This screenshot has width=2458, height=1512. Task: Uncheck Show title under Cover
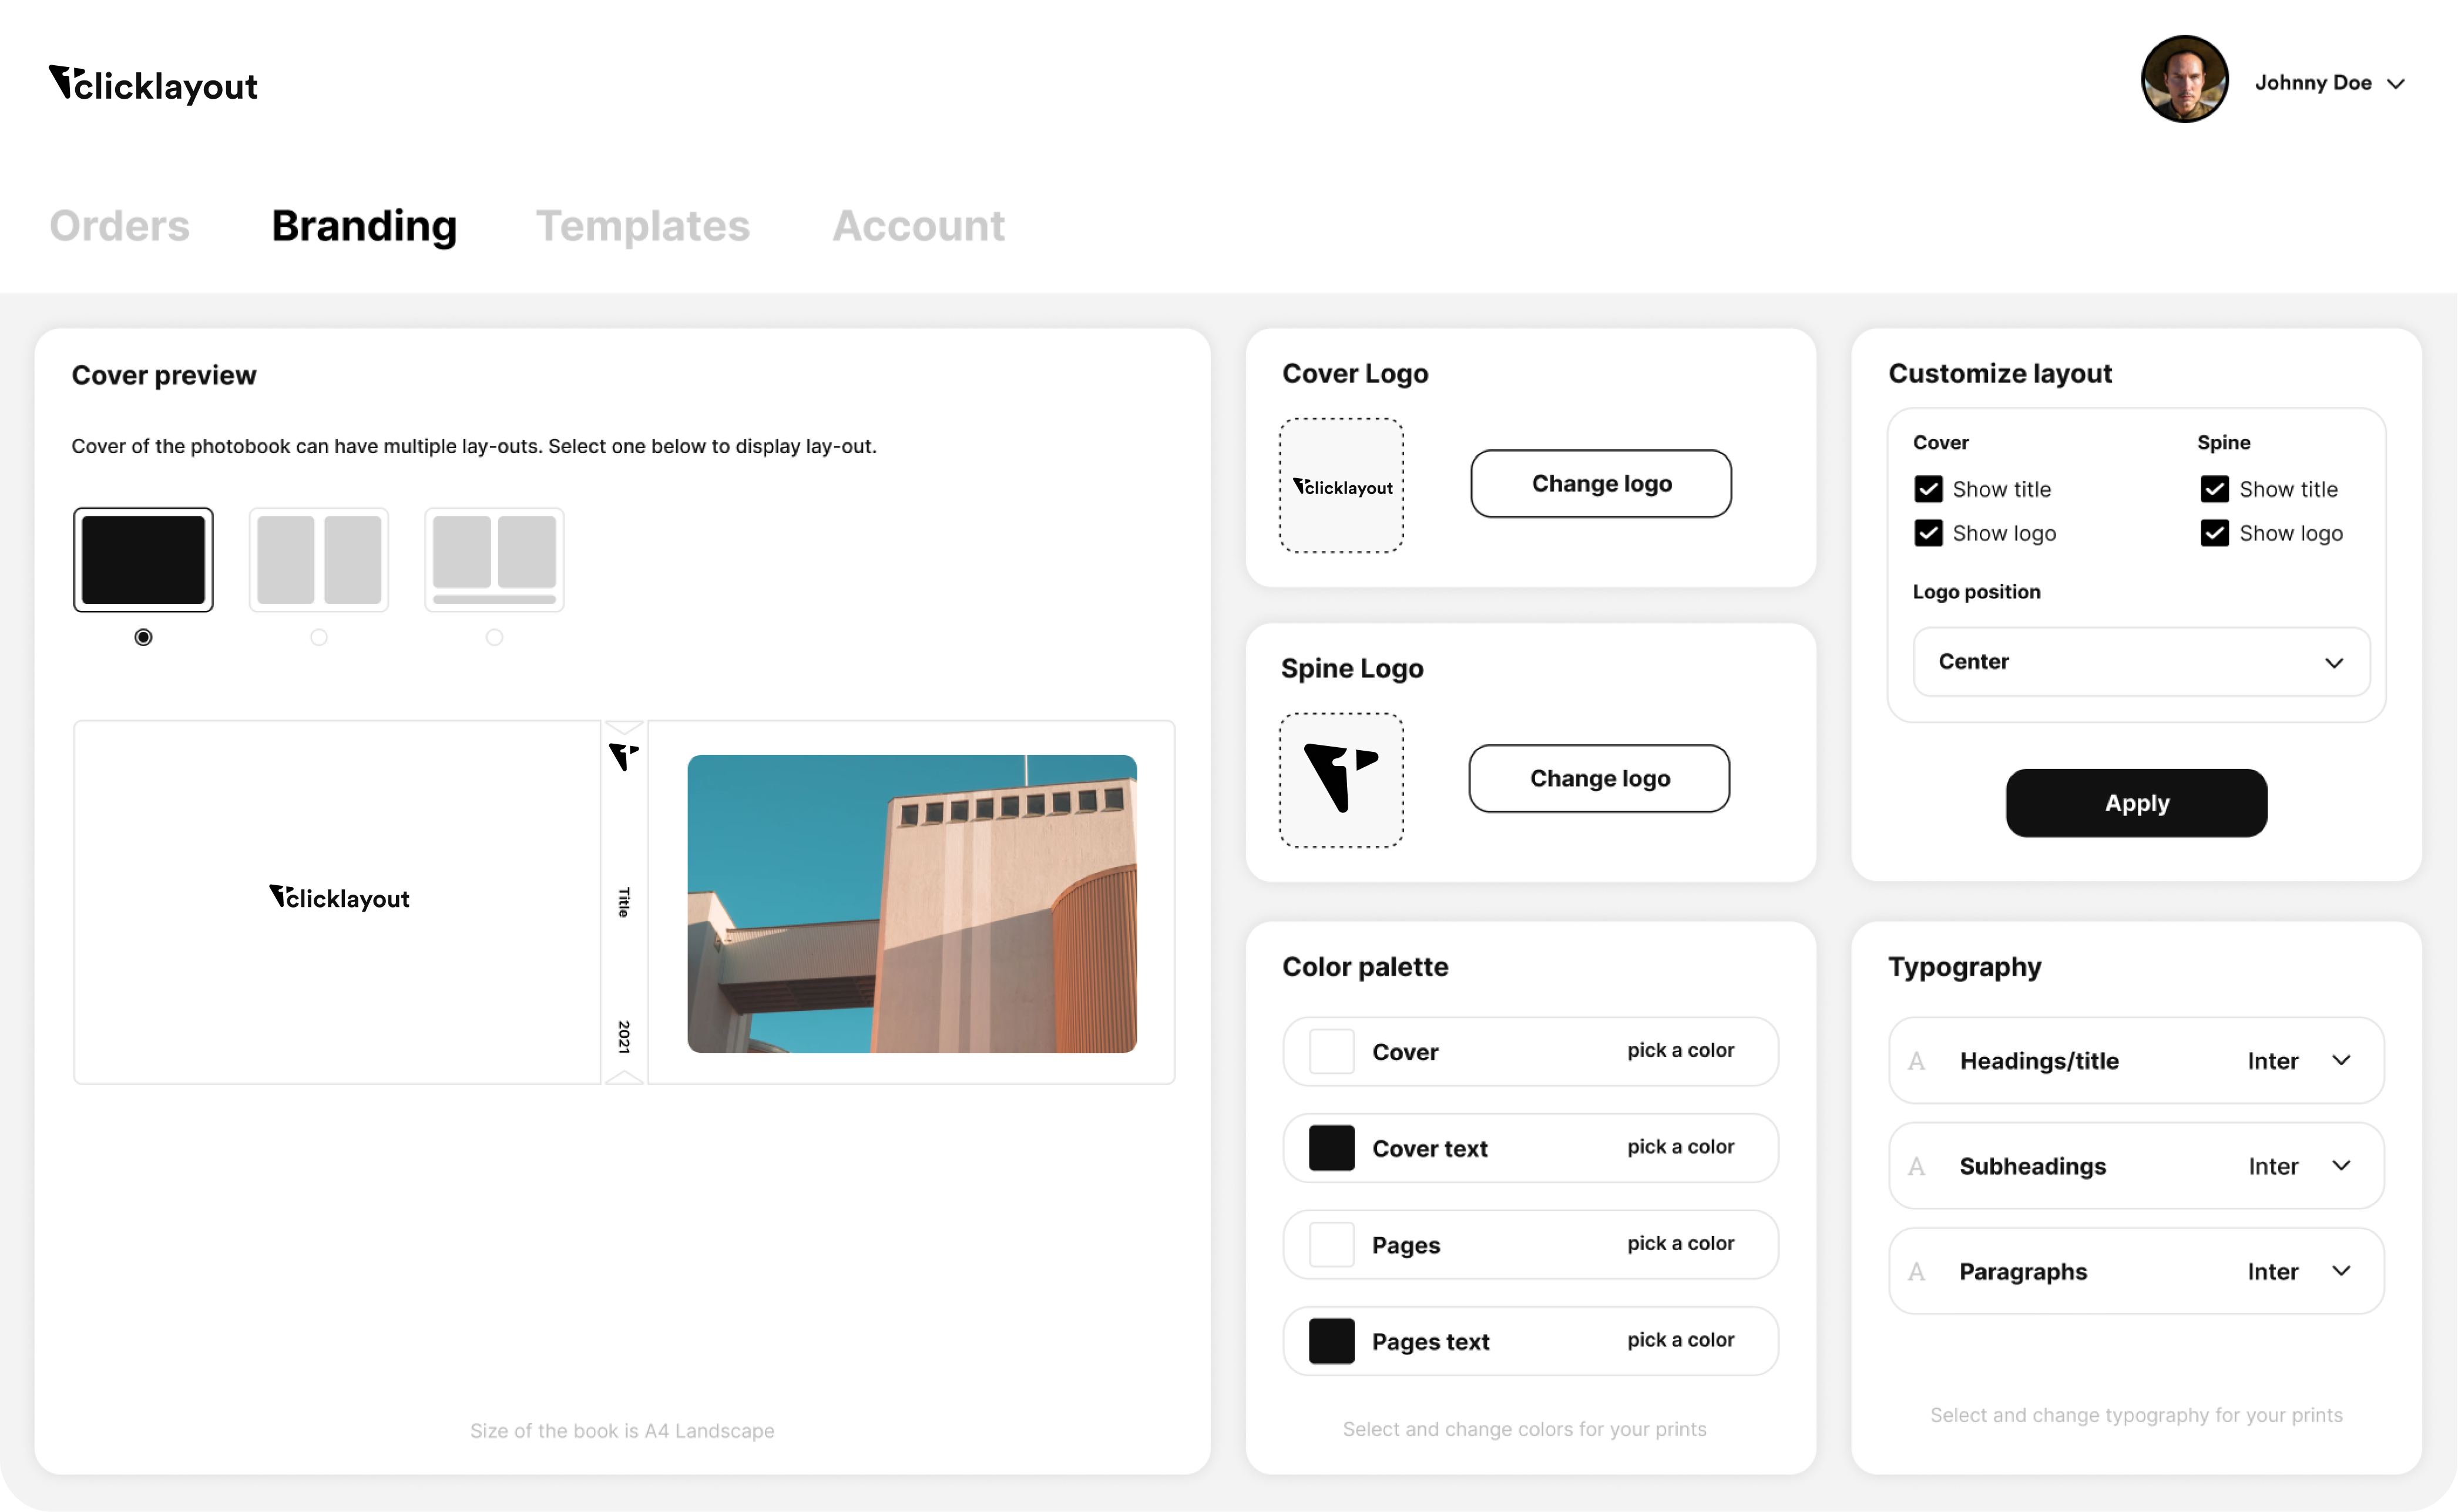[1928, 489]
